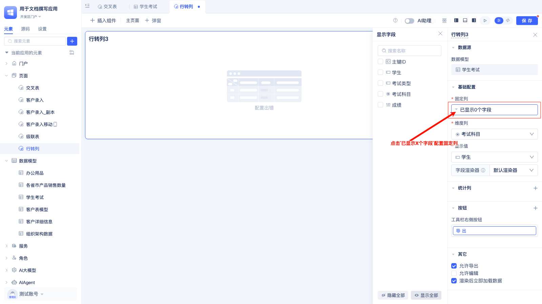Image resolution: width=542 pixels, height=304 pixels.
Task: Open the 客户录入移动 page
Action: 39,124
